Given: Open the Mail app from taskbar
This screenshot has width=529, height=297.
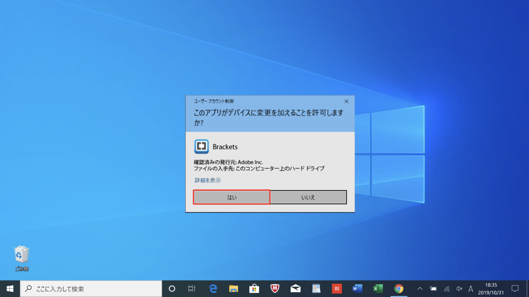Looking at the screenshot, I should tap(295, 289).
